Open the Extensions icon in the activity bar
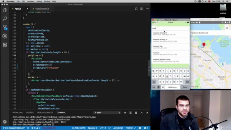The image size is (231, 130). pos(5,44)
